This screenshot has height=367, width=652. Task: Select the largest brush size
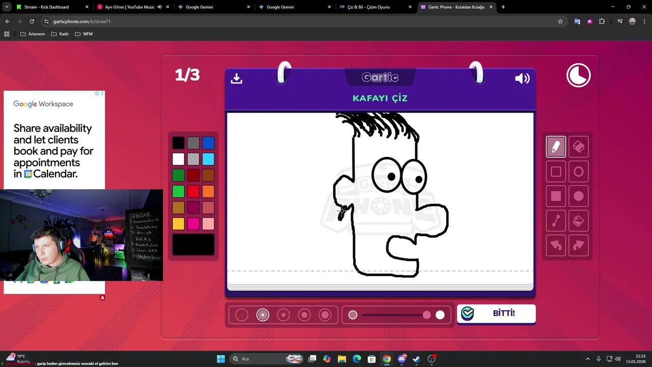click(325, 315)
